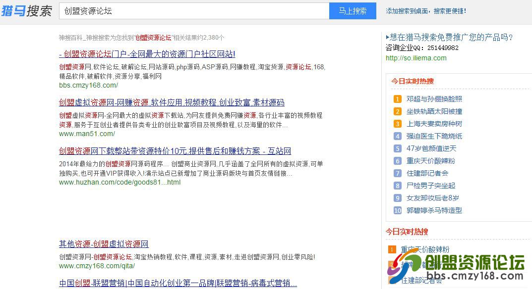Open hot search 47岁爸颜值逆天
The width and height of the screenshot is (532, 289).
431,148
